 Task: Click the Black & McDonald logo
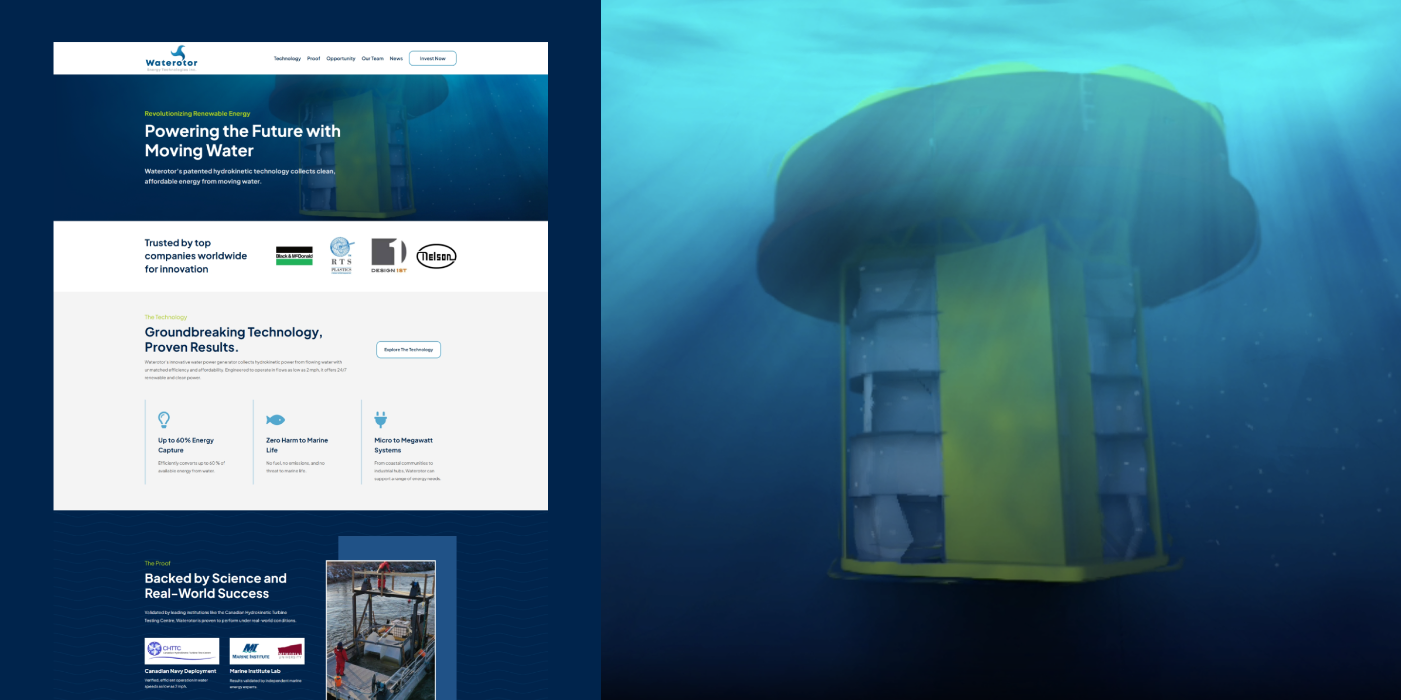coord(294,256)
